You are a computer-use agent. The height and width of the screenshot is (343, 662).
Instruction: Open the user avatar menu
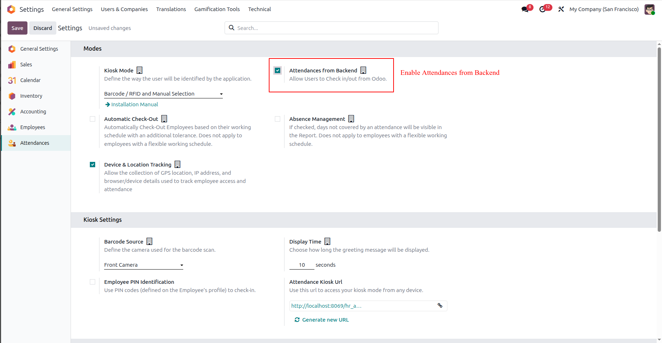(x=650, y=9)
